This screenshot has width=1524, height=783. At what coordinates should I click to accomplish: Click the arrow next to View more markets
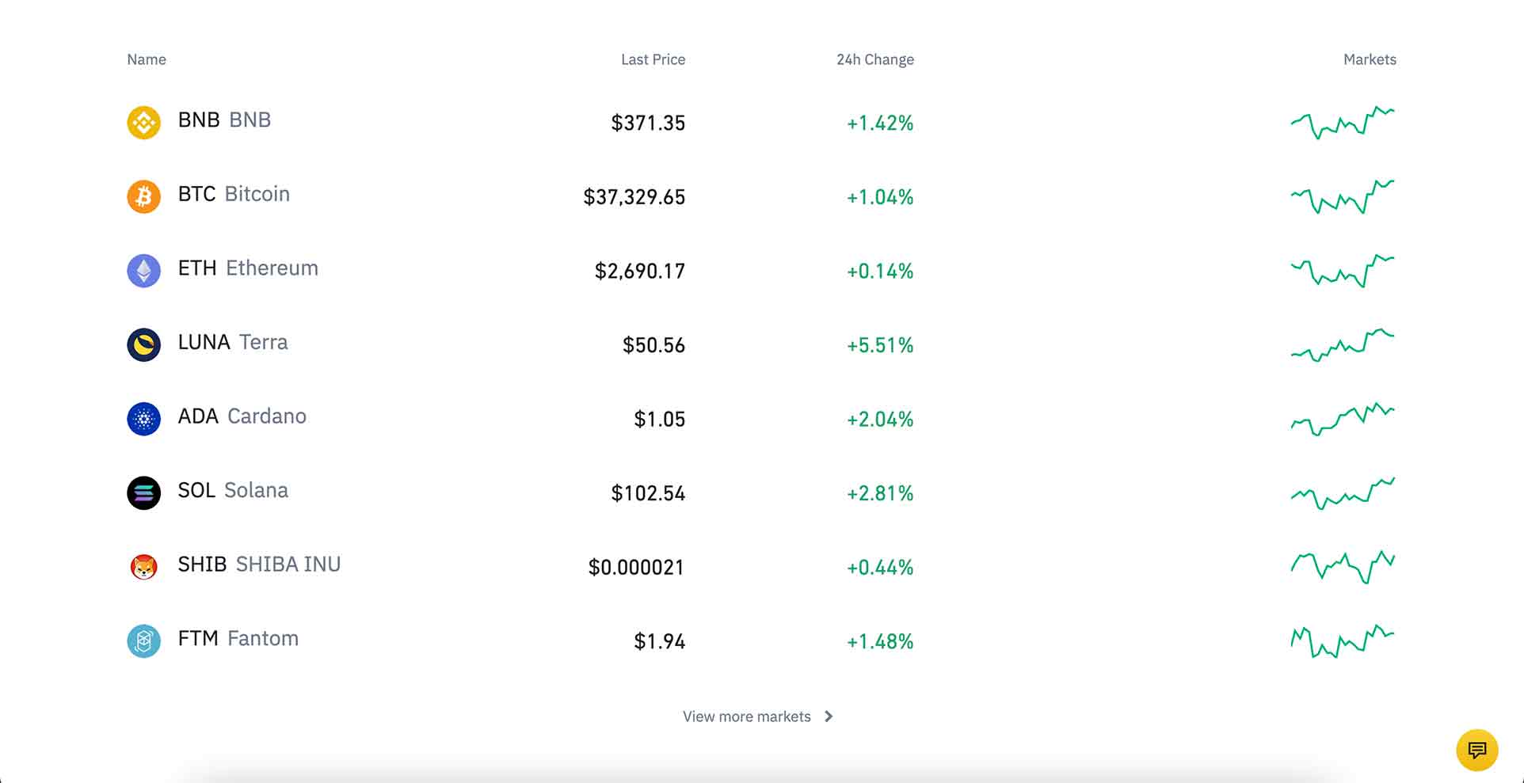click(x=829, y=716)
